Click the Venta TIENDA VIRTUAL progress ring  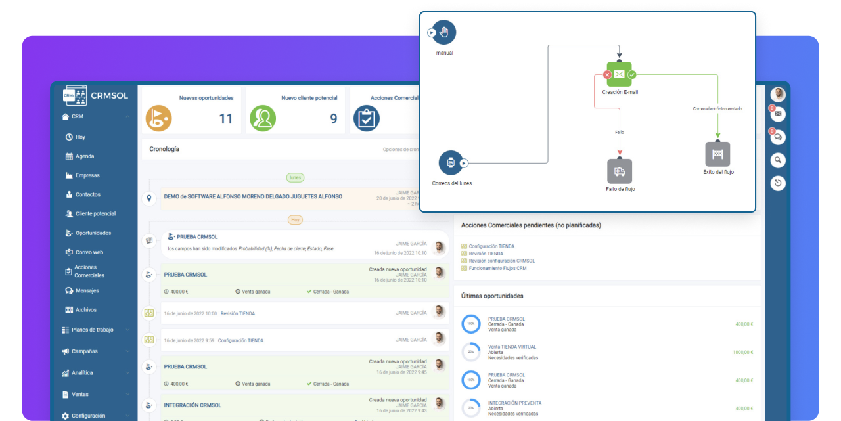point(471,352)
